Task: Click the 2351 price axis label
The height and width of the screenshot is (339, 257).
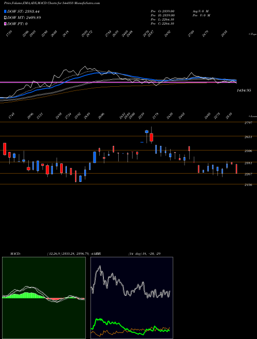Action: click(x=248, y=163)
